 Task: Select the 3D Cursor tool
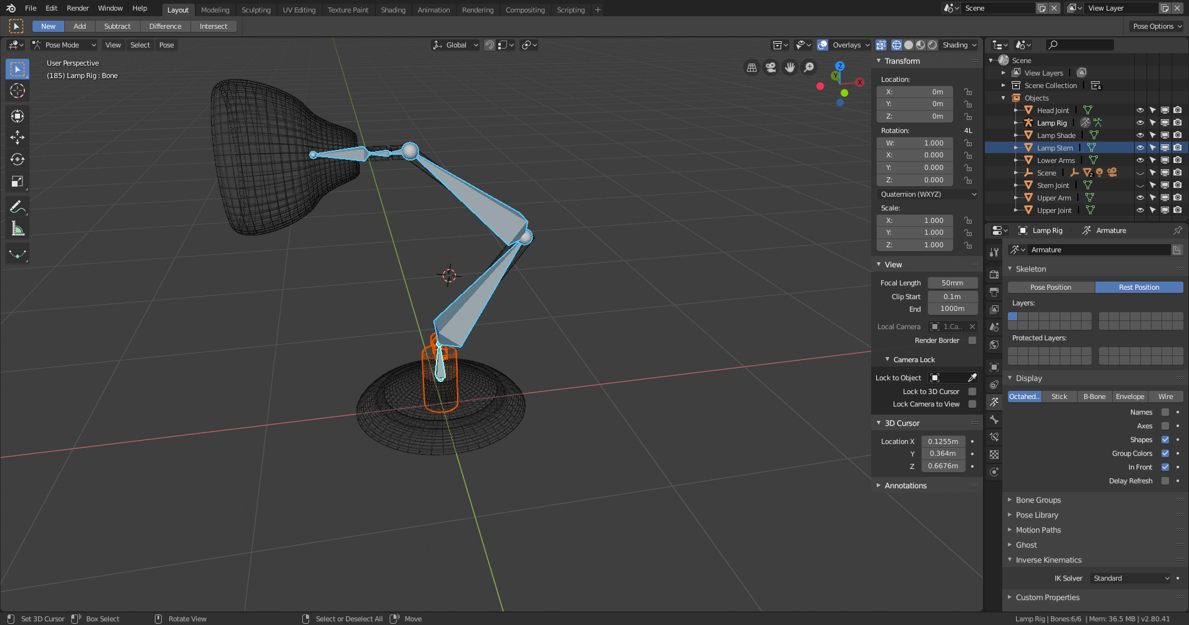(x=17, y=91)
